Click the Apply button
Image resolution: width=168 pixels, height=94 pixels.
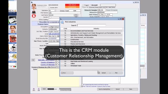point(44,89)
